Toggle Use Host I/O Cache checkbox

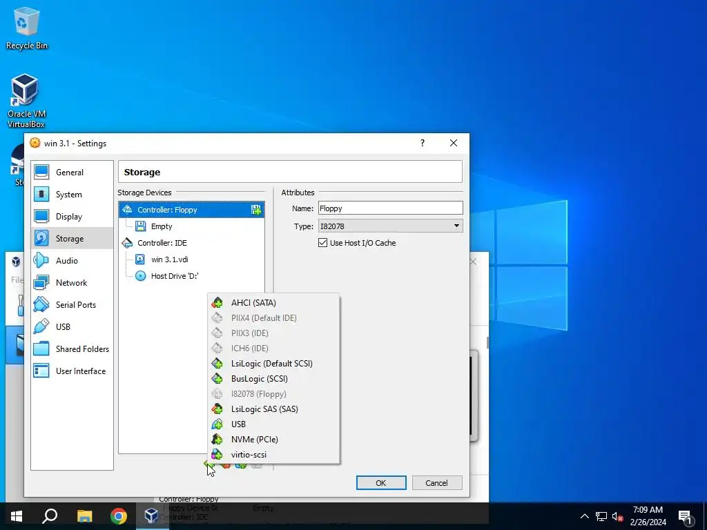pos(322,243)
